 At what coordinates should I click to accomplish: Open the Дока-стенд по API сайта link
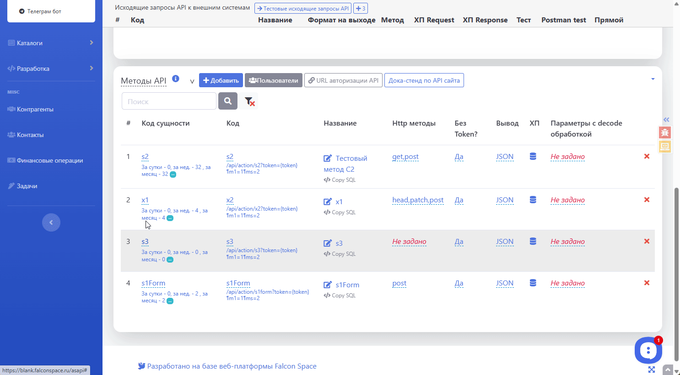pos(424,80)
